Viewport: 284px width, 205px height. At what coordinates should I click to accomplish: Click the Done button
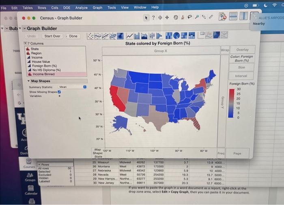[73, 36]
